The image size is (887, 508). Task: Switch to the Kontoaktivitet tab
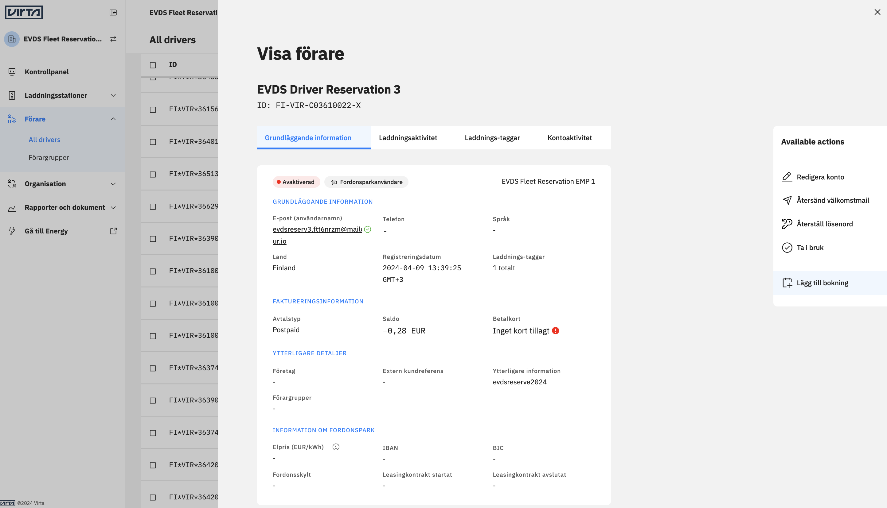click(569, 138)
